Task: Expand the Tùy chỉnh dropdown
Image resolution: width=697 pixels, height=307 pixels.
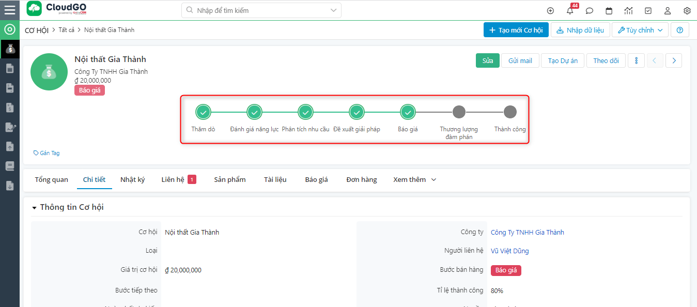Action: (640, 30)
